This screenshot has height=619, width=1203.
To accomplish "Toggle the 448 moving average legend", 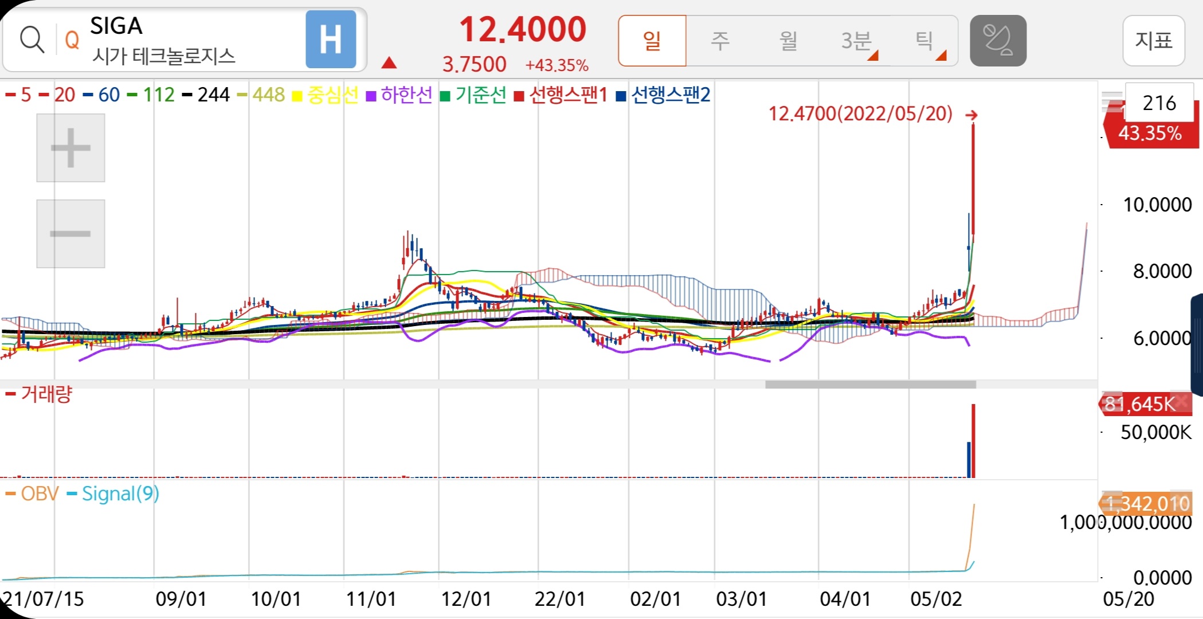I will 262,95.
